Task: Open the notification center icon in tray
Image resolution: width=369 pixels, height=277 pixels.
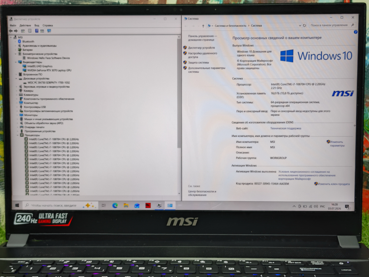Action: click(347, 207)
